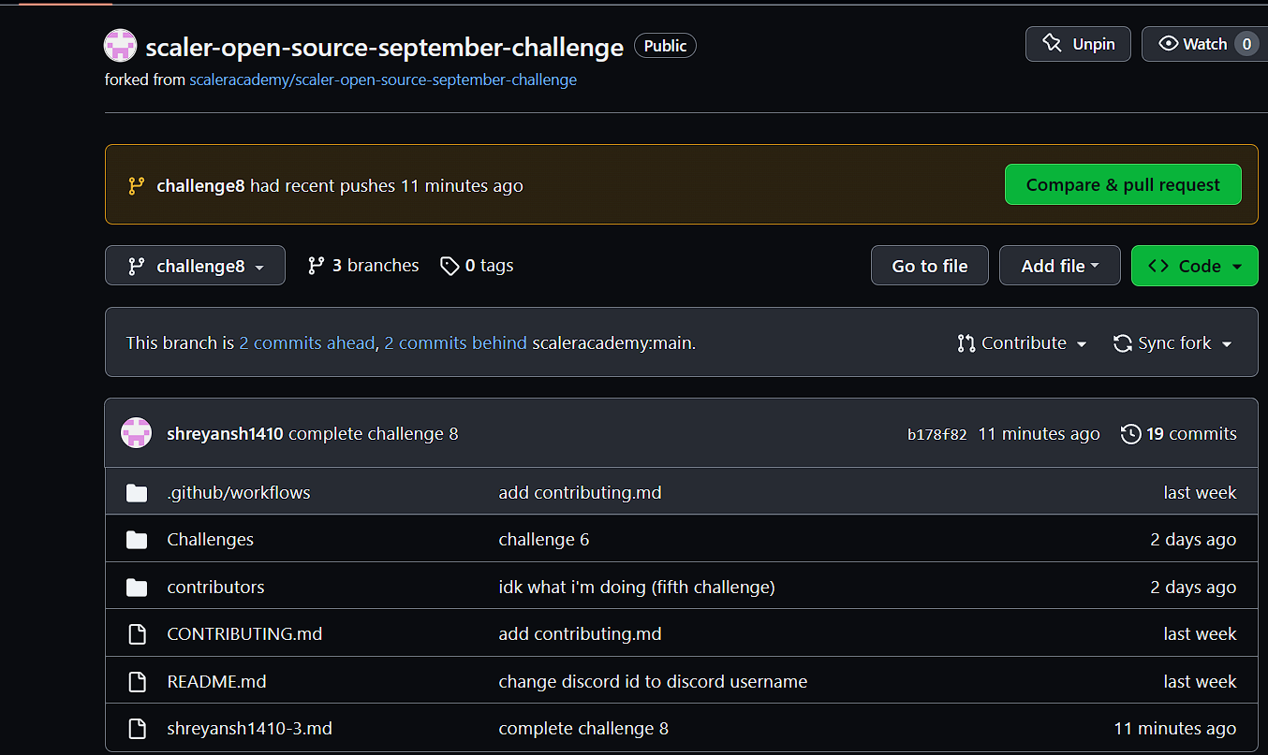Click shreyansh1410's commit avatar

[x=136, y=432]
